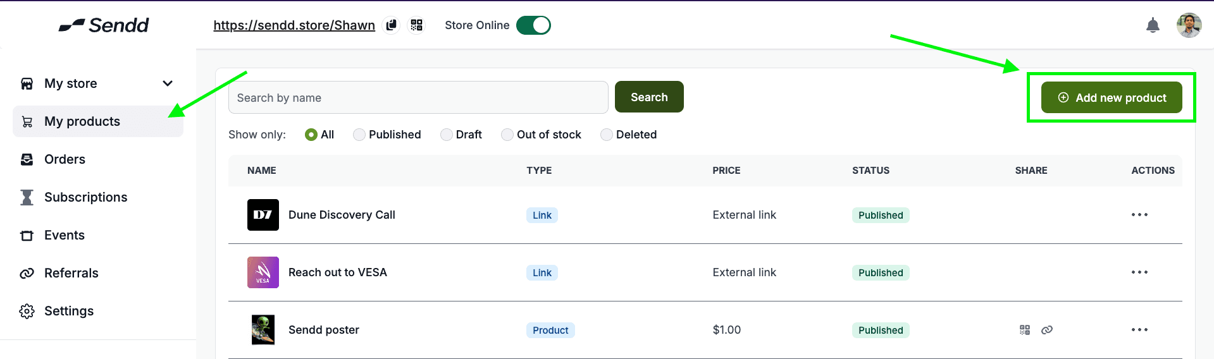
Task: Open actions menu for Reach out to VESA
Action: pos(1139,272)
